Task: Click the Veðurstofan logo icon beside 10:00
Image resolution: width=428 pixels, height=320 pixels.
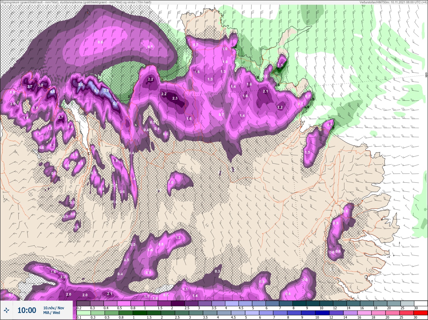Action: (6, 310)
